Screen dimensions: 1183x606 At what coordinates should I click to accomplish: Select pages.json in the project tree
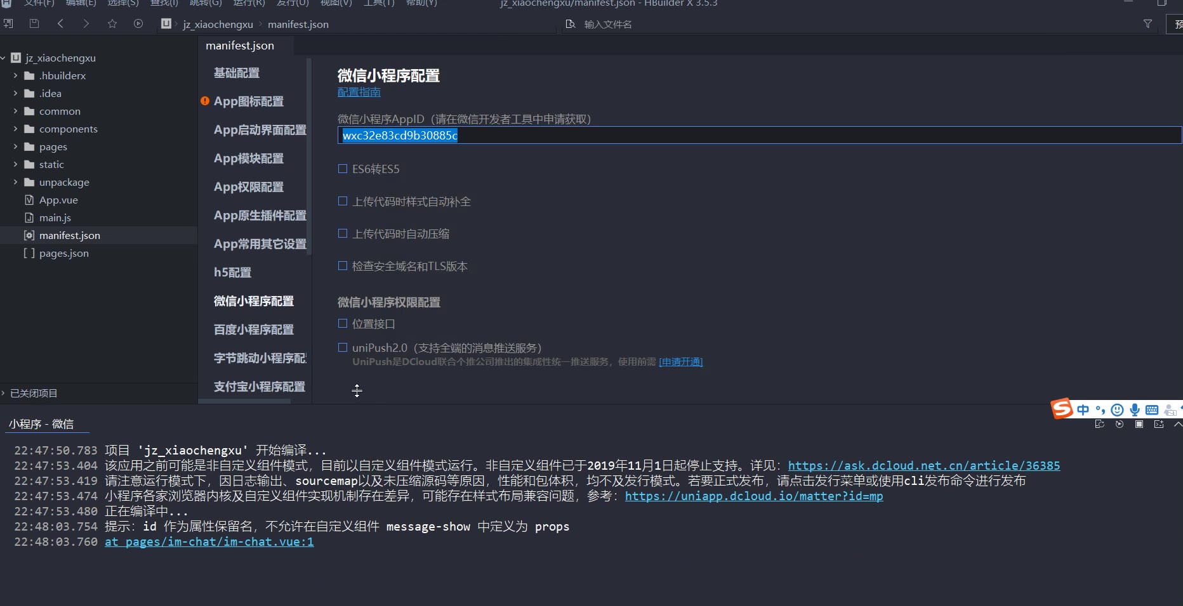(x=64, y=253)
